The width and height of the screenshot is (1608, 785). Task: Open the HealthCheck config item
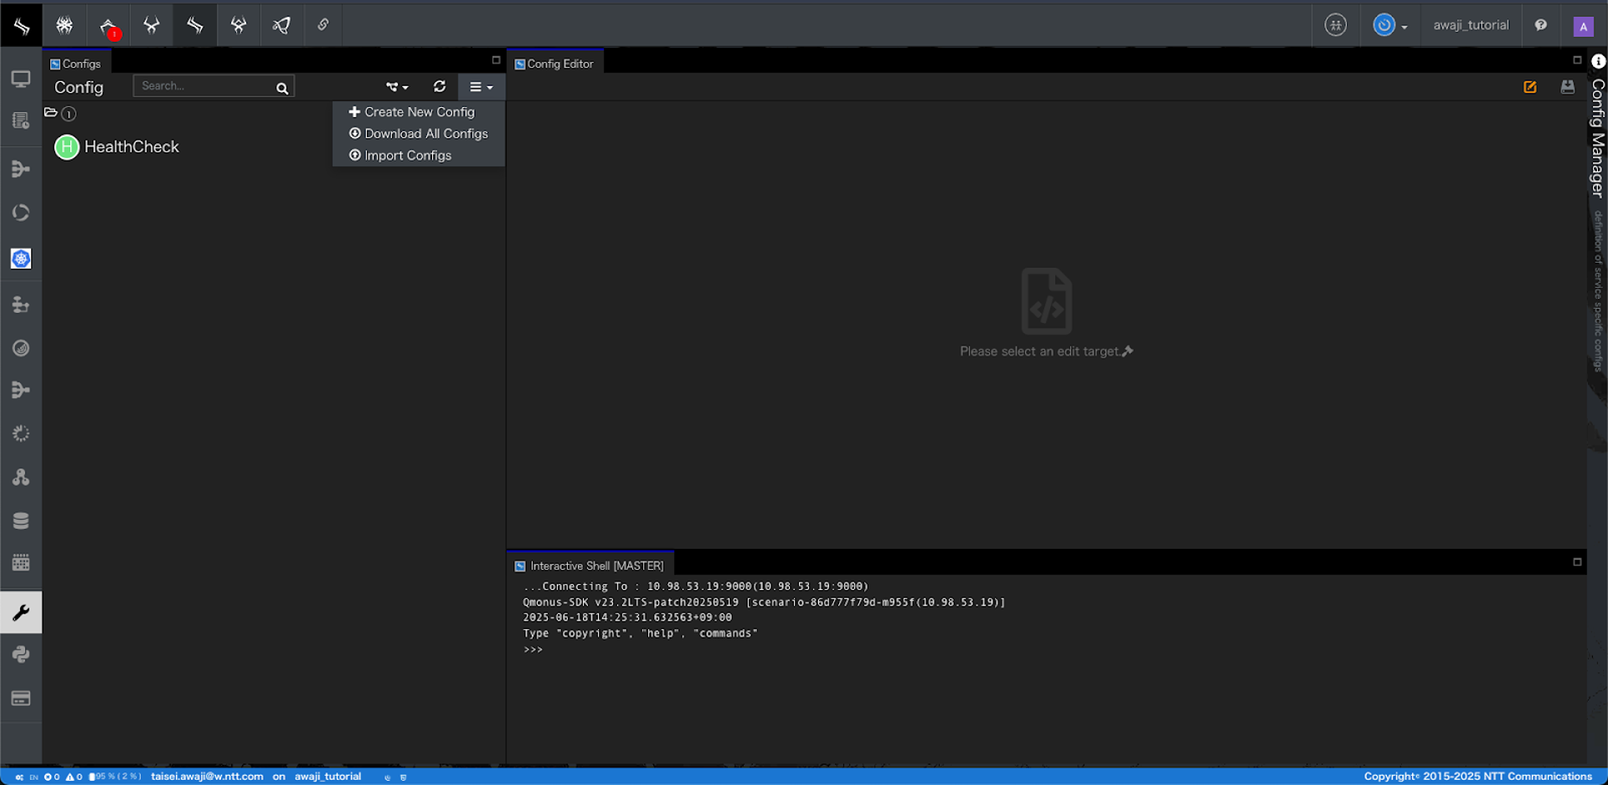click(x=131, y=147)
